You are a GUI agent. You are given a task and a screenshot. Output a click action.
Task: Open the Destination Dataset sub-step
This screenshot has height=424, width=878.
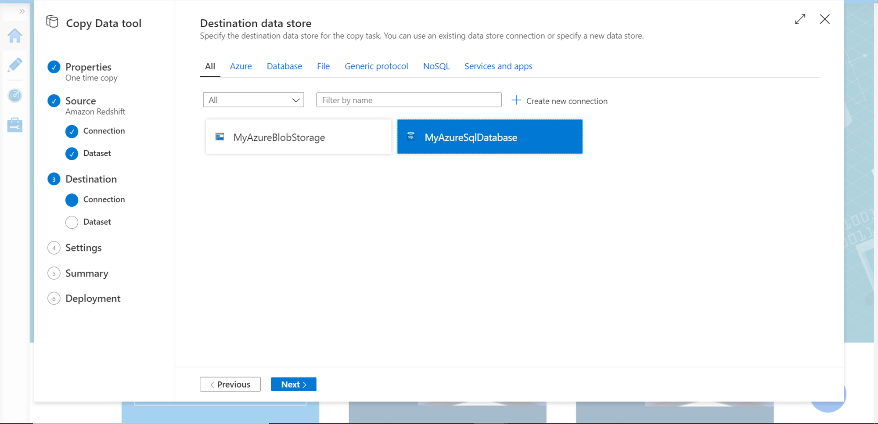point(97,222)
